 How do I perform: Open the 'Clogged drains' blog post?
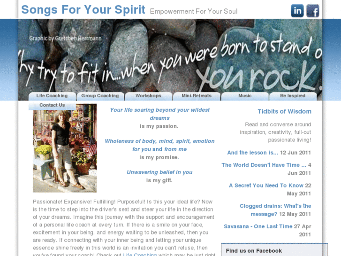[275, 210]
